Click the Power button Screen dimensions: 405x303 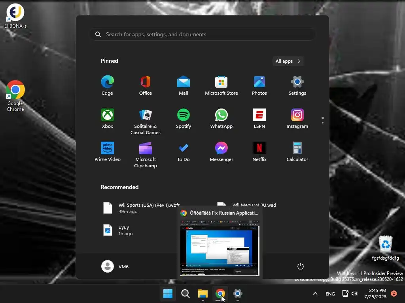pyautogui.click(x=301, y=266)
